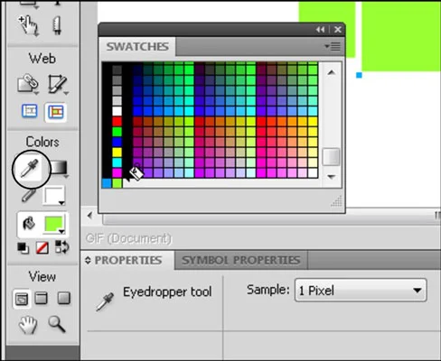Pick the Hand tool in View

tap(28, 325)
